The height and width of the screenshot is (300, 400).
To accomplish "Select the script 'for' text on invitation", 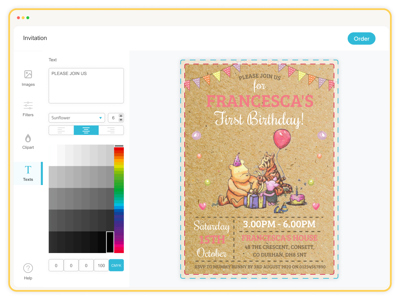I will pos(259,86).
